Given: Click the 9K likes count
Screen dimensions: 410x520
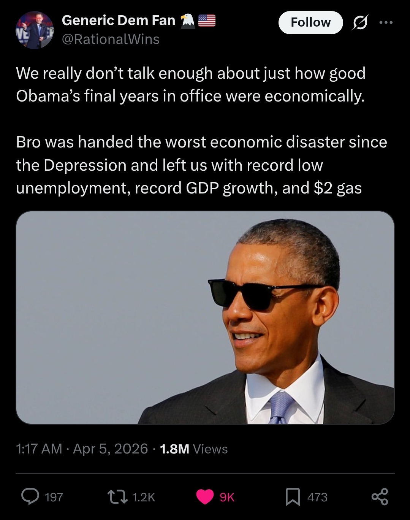Looking at the screenshot, I should click(x=227, y=497).
